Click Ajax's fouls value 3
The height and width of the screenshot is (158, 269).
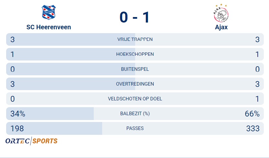tap(257, 84)
